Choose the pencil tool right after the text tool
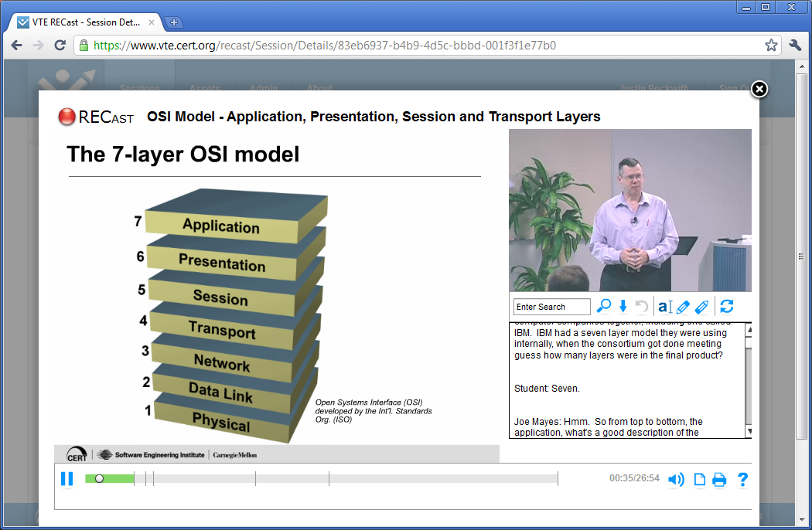The height and width of the screenshot is (530, 812). pyautogui.click(x=683, y=307)
